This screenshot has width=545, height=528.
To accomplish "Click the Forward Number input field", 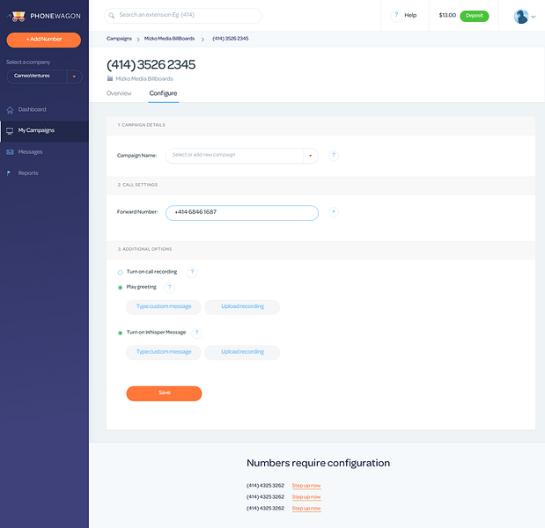I will pyautogui.click(x=242, y=213).
